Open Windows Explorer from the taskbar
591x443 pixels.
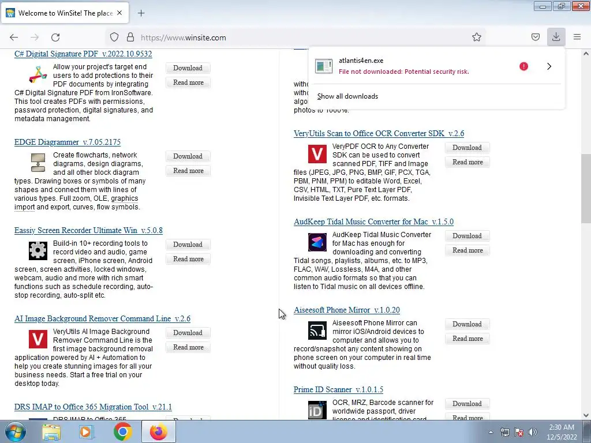click(51, 431)
